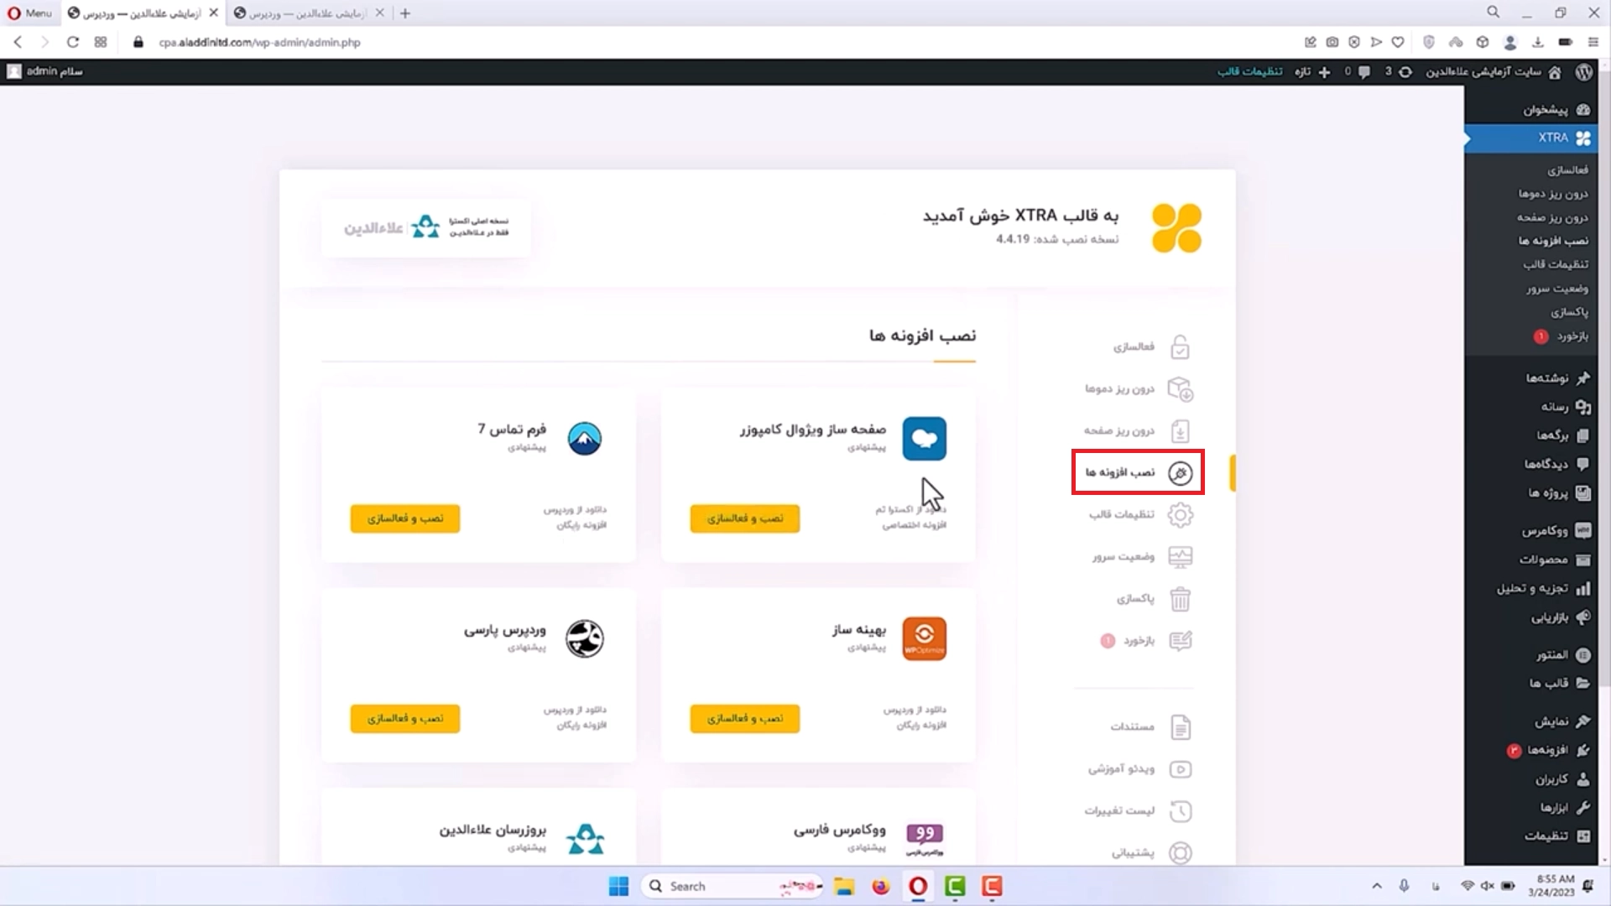Open changelog clock icon (لیست تغییرات)

point(1181,811)
